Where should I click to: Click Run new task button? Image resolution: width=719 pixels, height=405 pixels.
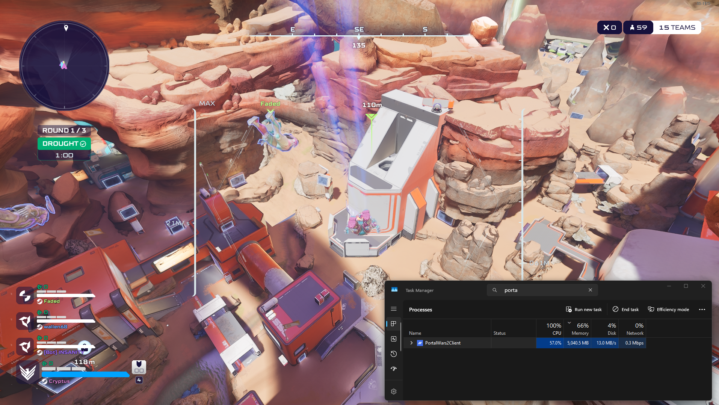point(584,310)
